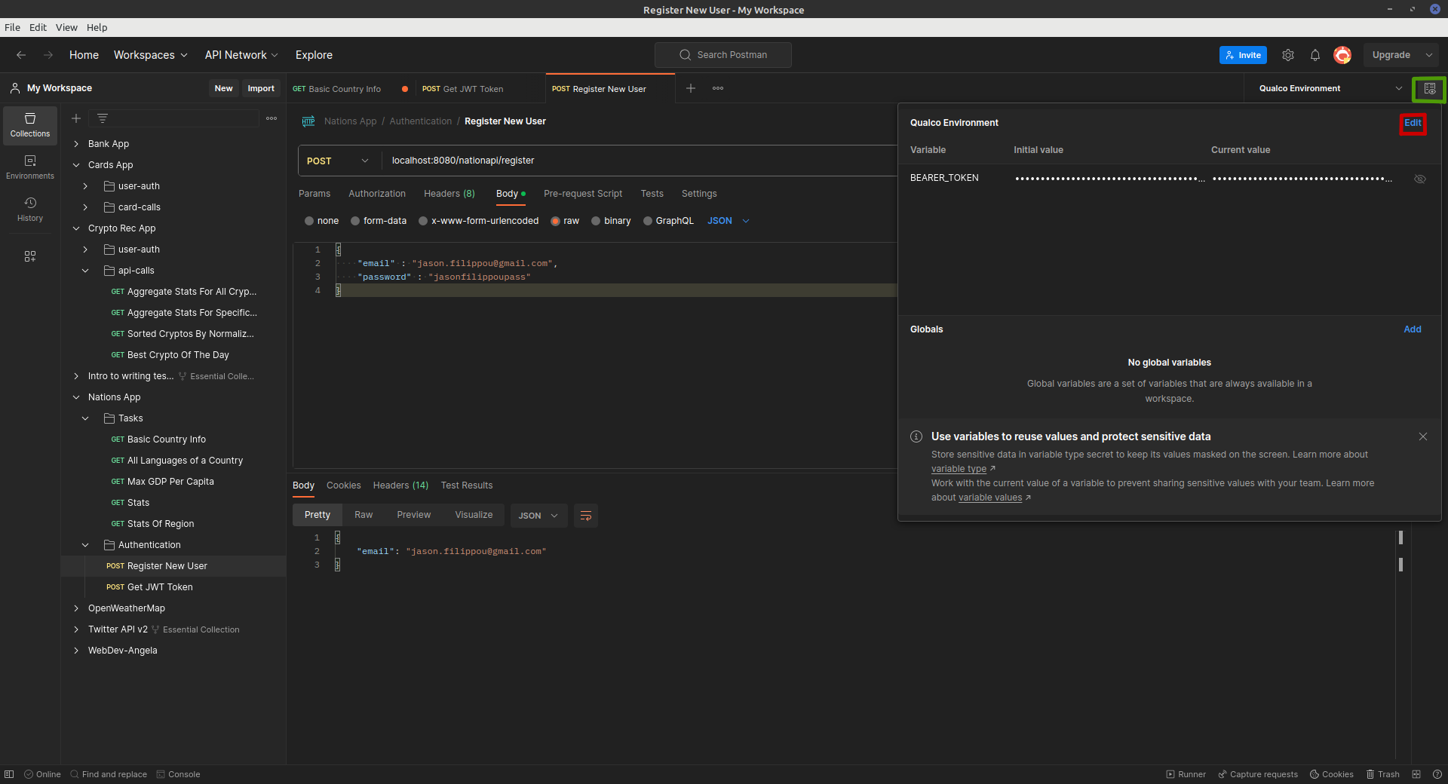Collapse the api-calls folder
This screenshot has height=784, width=1448.
coord(85,271)
